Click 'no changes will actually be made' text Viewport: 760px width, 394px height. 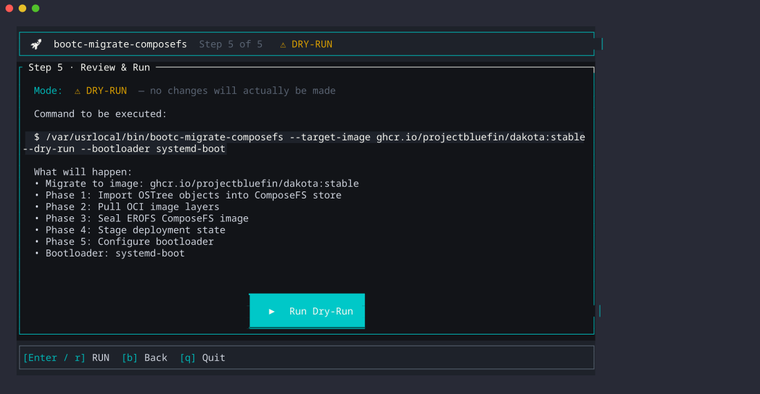pyautogui.click(x=243, y=91)
